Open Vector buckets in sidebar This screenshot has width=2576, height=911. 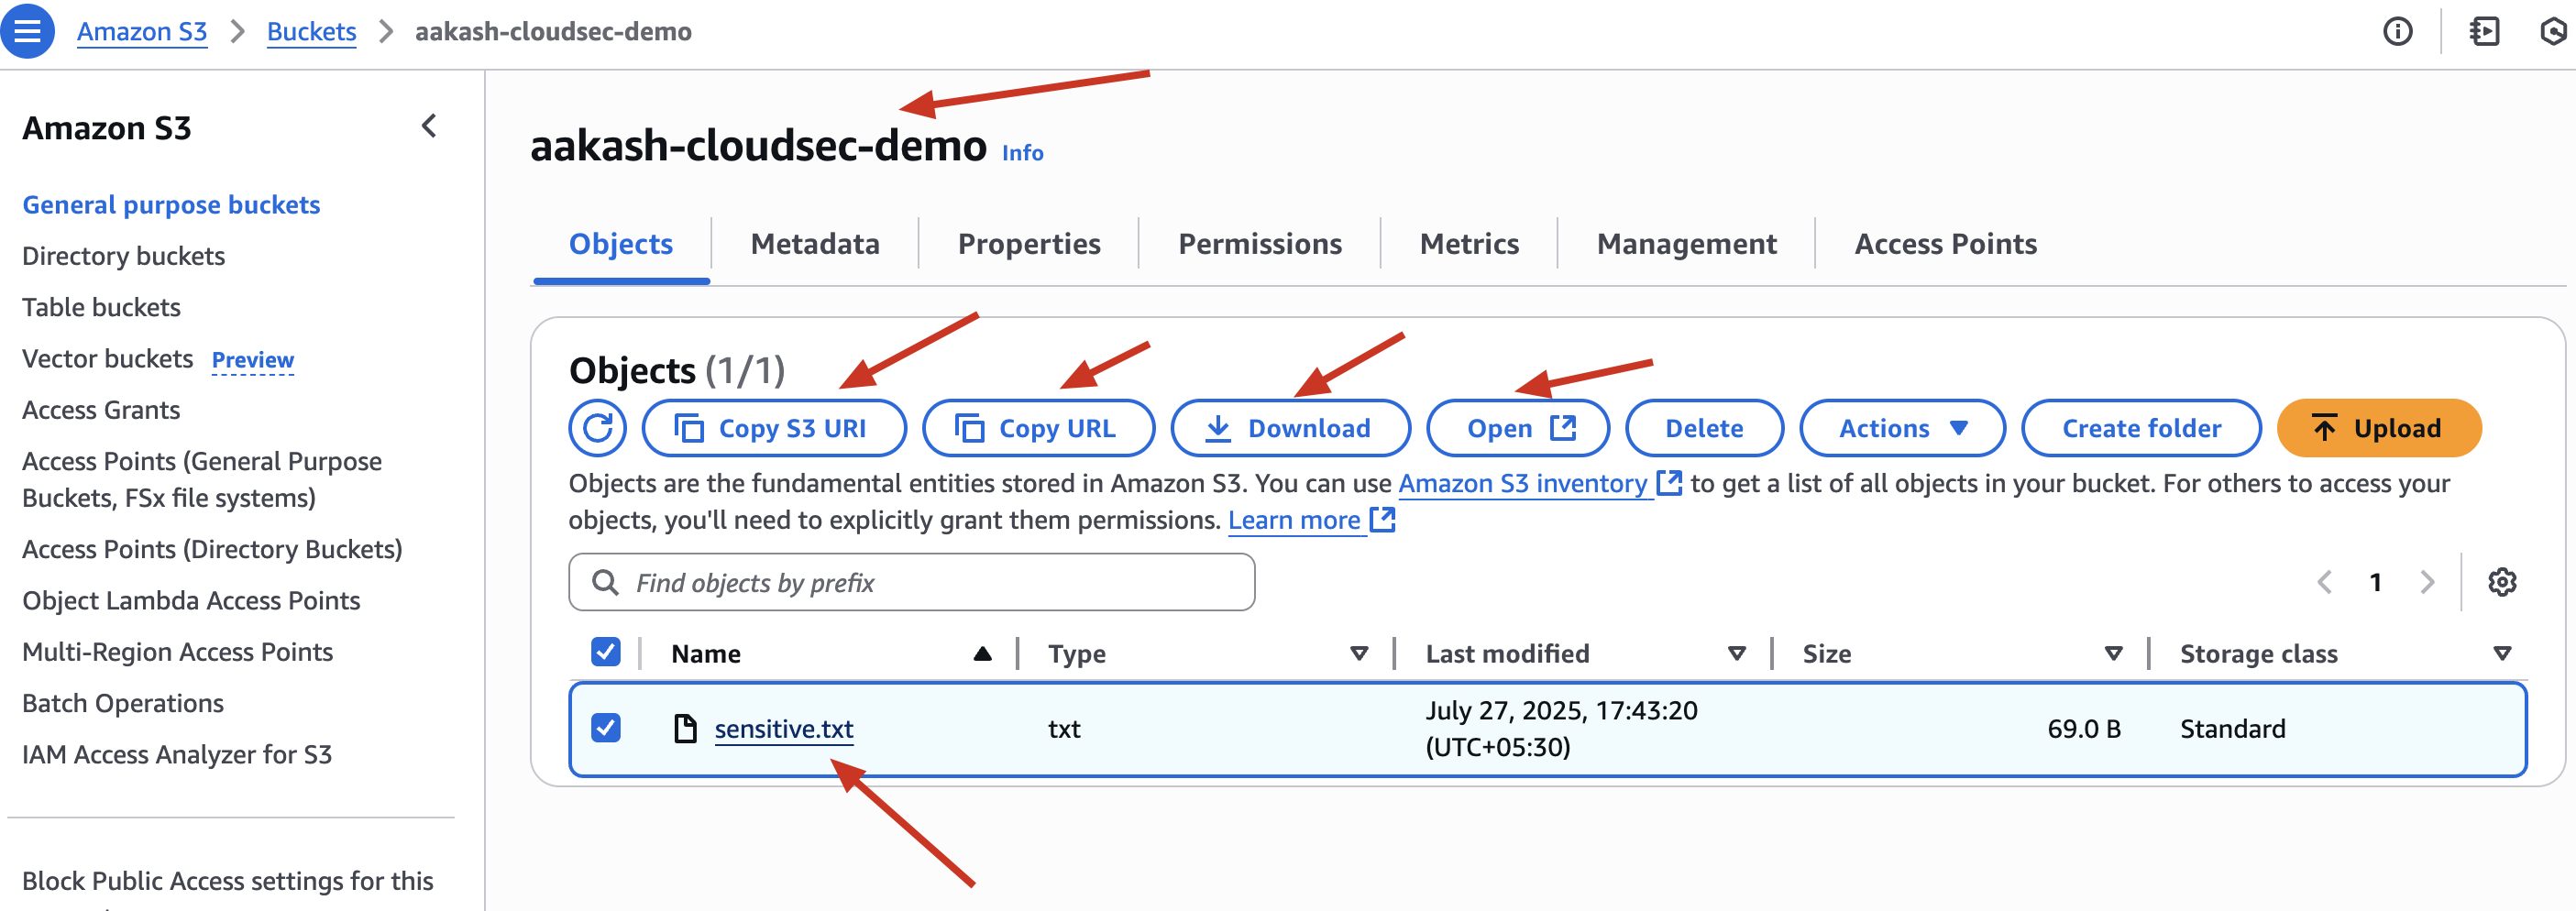point(107,359)
